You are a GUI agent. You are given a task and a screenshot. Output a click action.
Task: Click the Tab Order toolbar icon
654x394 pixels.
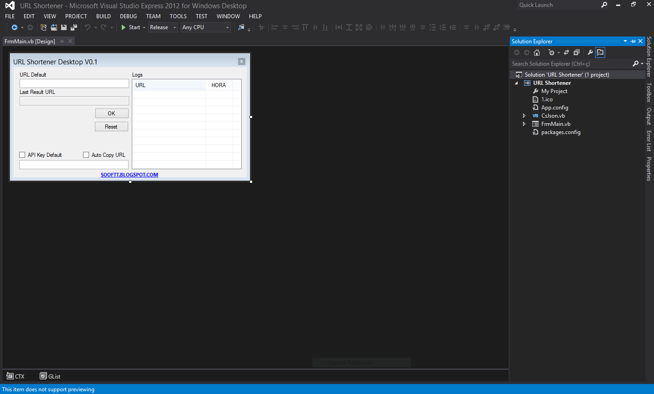click(507, 27)
